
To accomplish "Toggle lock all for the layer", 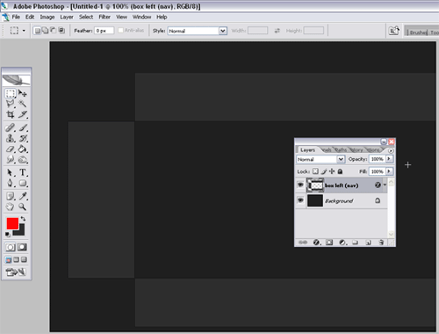I will point(340,171).
